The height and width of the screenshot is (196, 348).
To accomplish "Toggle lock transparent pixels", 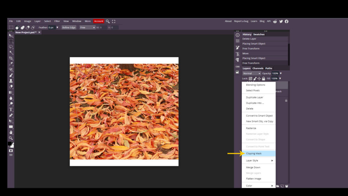I will (x=250, y=79).
